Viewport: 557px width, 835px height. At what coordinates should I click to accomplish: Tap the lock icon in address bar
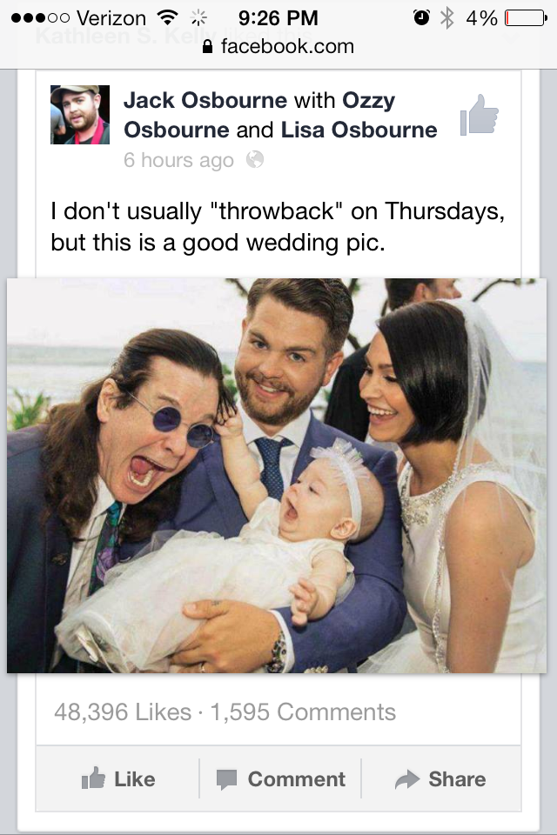[x=208, y=47]
